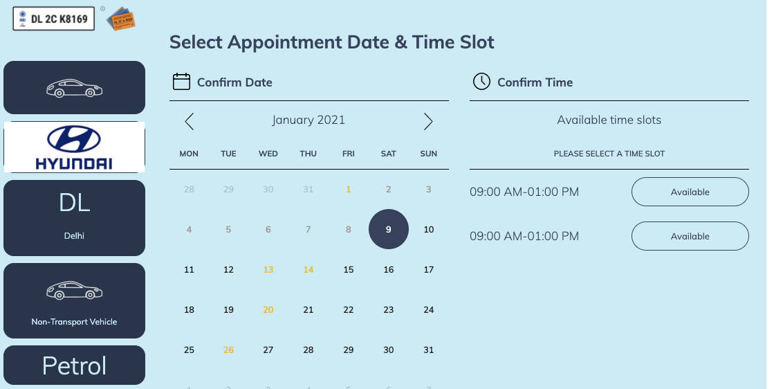
Task: Click the Hyundai brand logo tile
Action: (74, 147)
